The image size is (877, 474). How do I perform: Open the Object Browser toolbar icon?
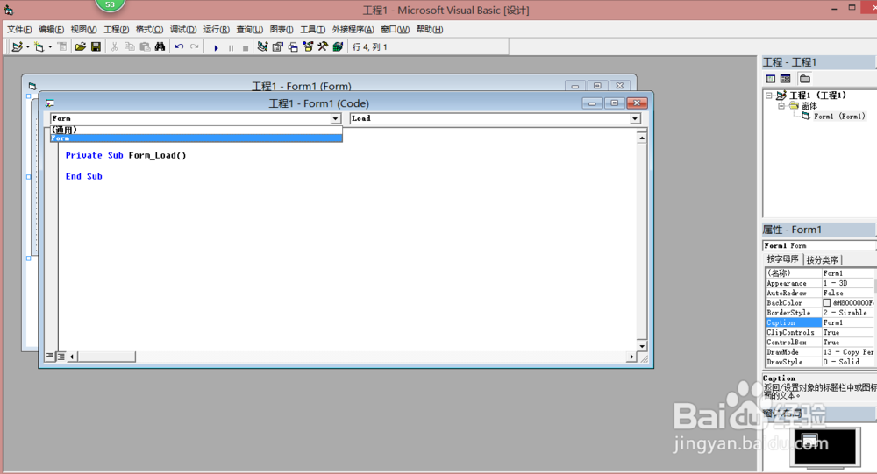(308, 47)
